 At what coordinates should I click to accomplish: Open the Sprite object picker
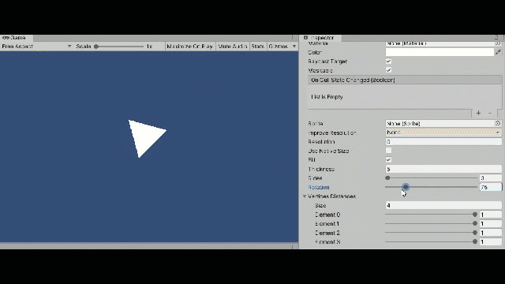498,123
